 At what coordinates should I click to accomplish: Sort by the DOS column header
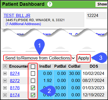pos(94,66)
